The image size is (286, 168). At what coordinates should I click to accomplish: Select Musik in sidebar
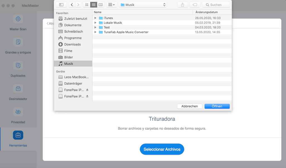[73, 63]
